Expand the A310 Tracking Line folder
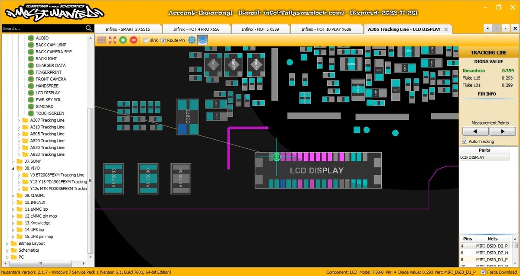520x276 pixels. (x=19, y=127)
